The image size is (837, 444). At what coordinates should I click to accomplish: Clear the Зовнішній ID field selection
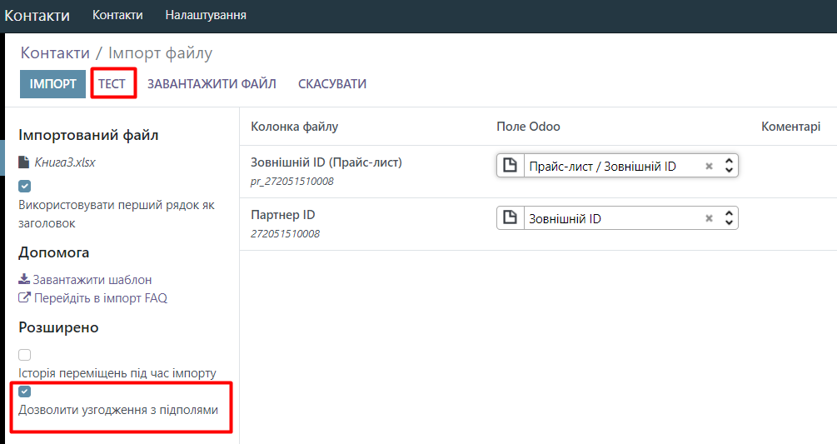[x=709, y=218]
